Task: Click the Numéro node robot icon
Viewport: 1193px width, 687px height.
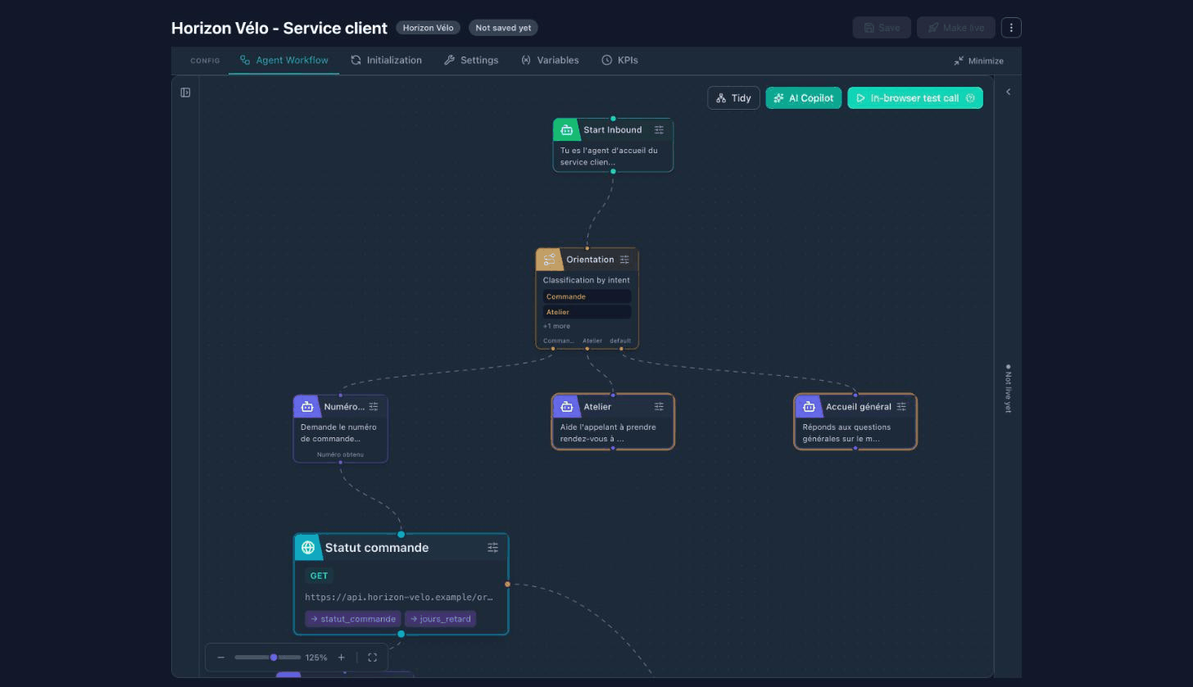Action: tap(306, 407)
